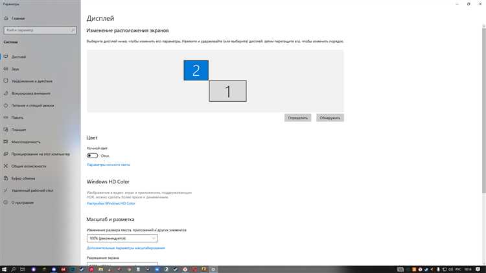
Task: Select display 2 in the arrangement area
Action: coord(196,70)
